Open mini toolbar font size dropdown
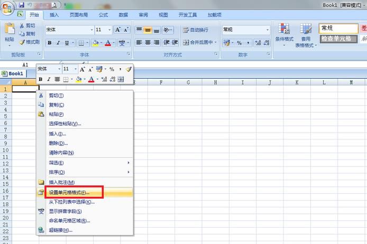 [76, 69]
